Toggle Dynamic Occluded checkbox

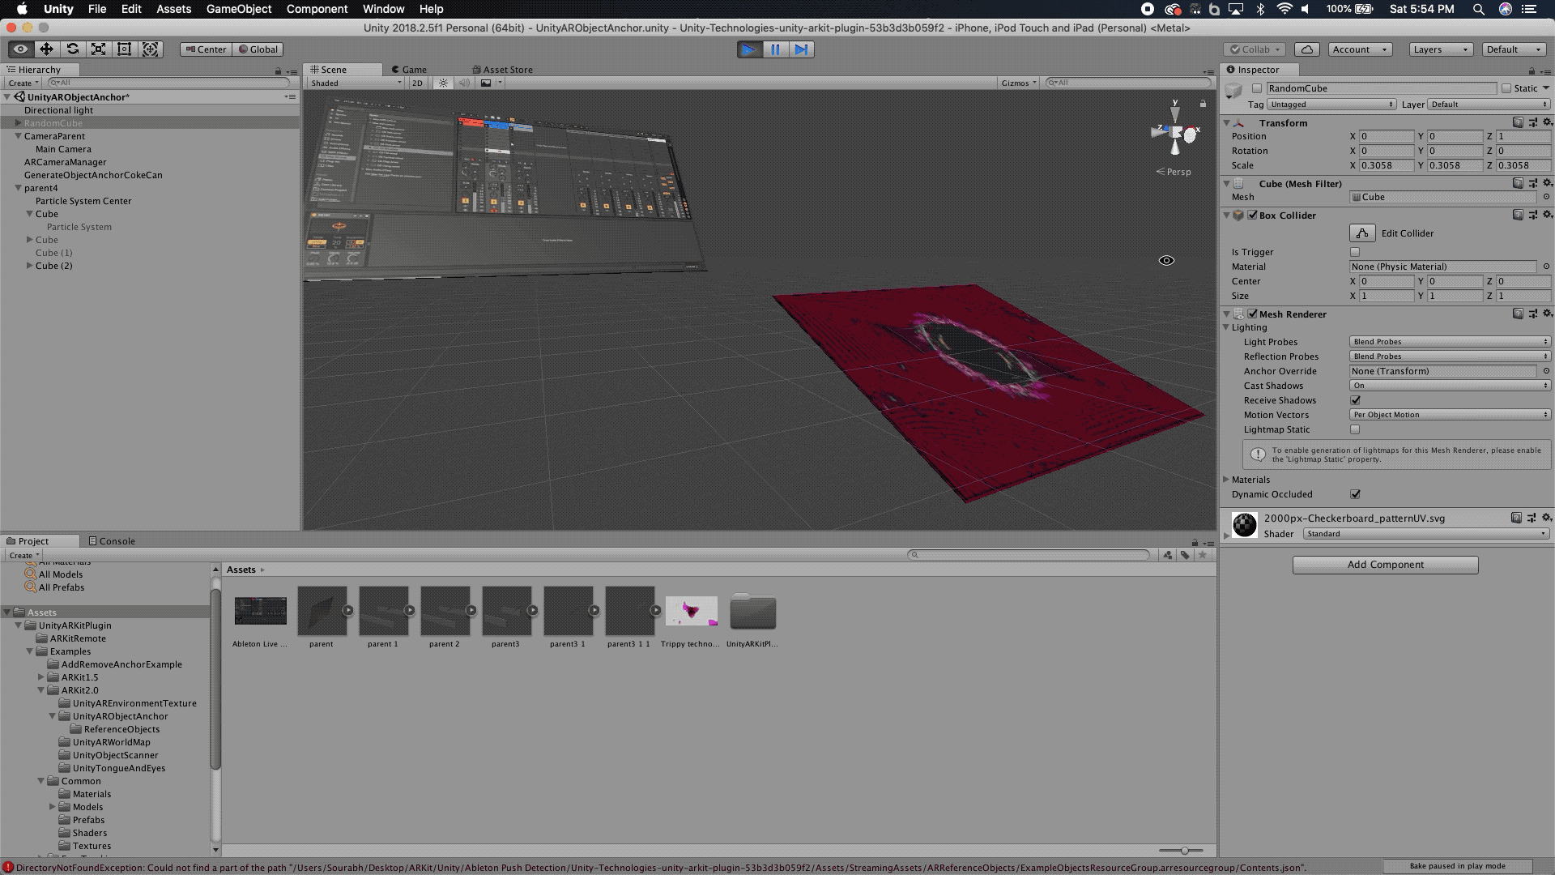click(x=1355, y=494)
